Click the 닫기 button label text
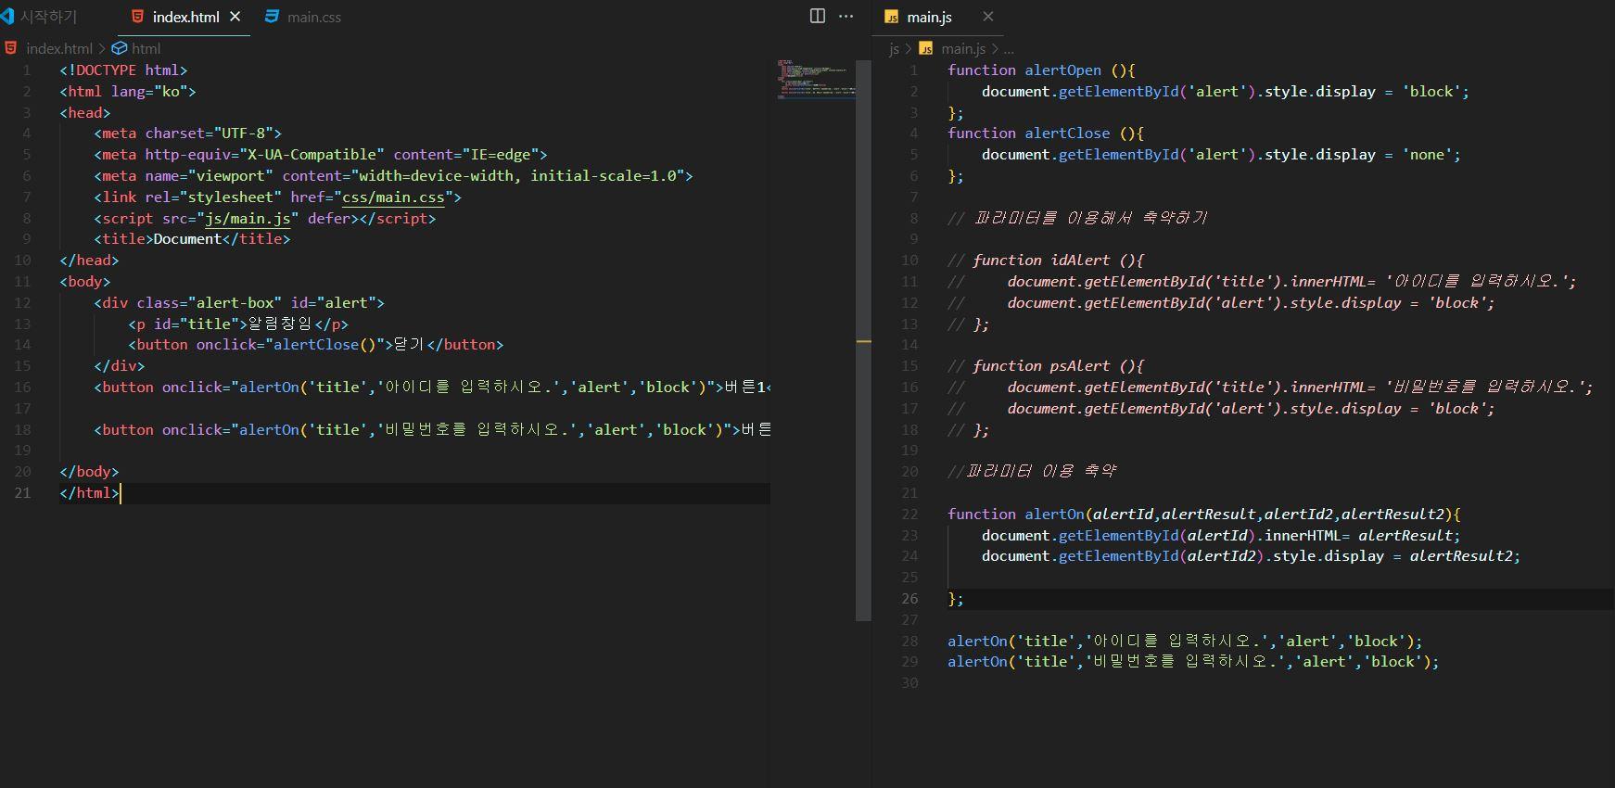The height and width of the screenshot is (788, 1615). pos(409,344)
